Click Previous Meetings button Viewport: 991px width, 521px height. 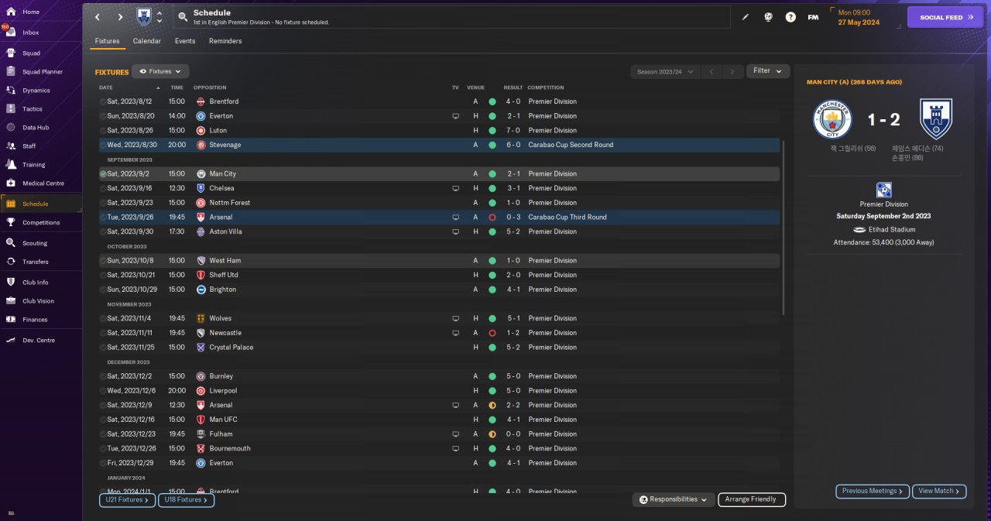click(x=872, y=491)
